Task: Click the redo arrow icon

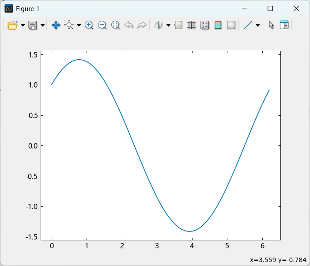Action: [x=142, y=25]
